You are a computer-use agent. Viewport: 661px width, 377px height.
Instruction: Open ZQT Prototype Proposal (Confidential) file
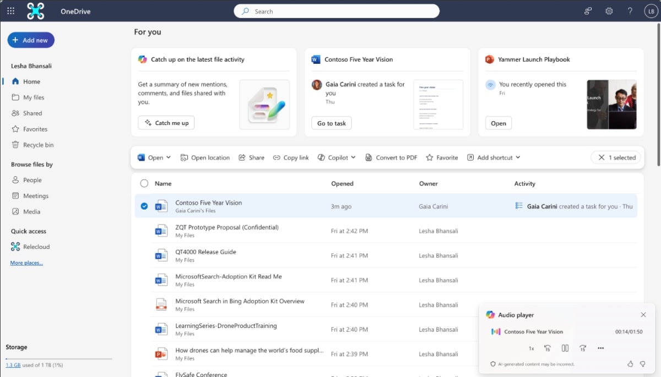point(227,227)
